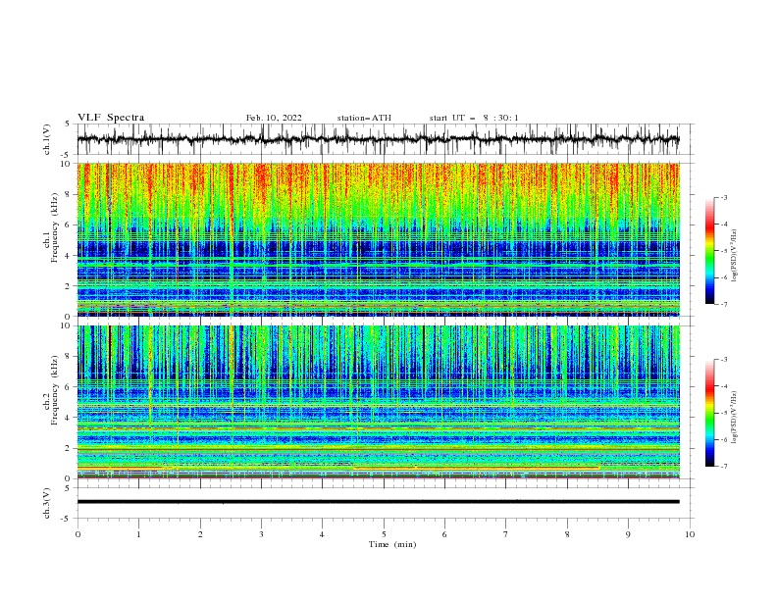Click the ch.1 "Frequency (kHz)" axis label

[x=55, y=227]
